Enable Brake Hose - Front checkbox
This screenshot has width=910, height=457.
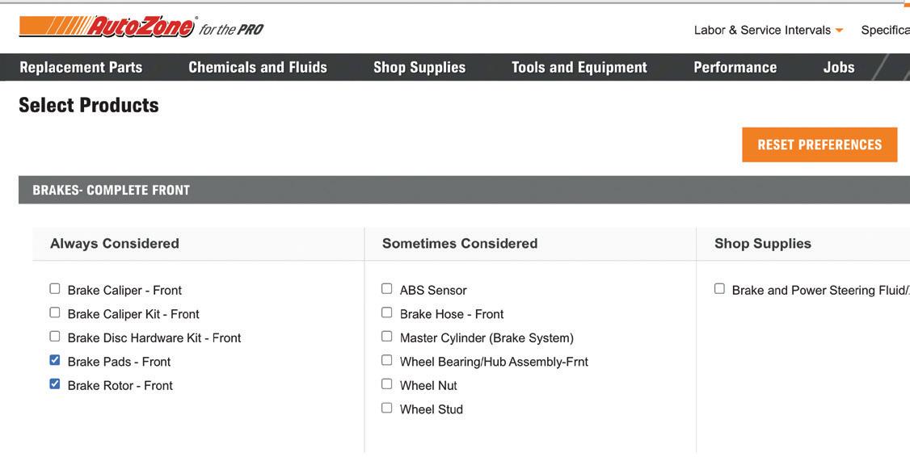pos(387,312)
